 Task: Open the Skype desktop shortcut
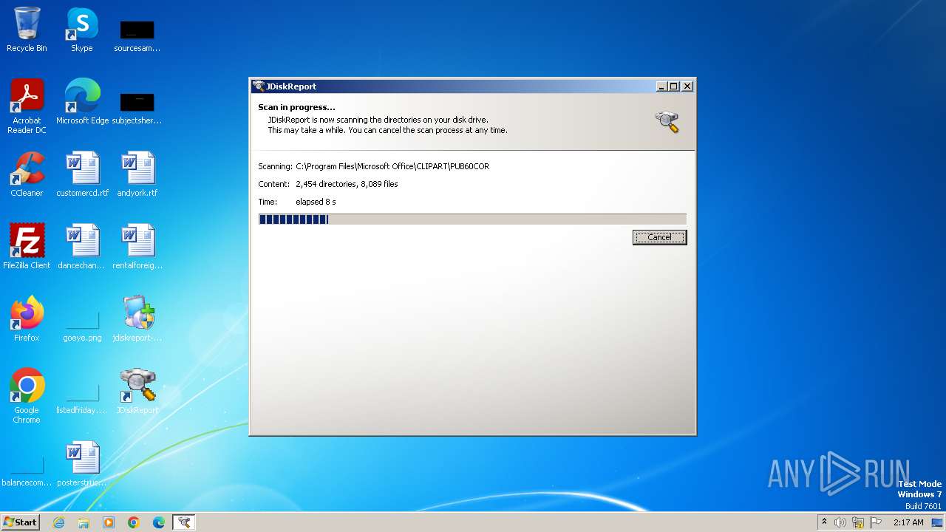[x=82, y=30]
